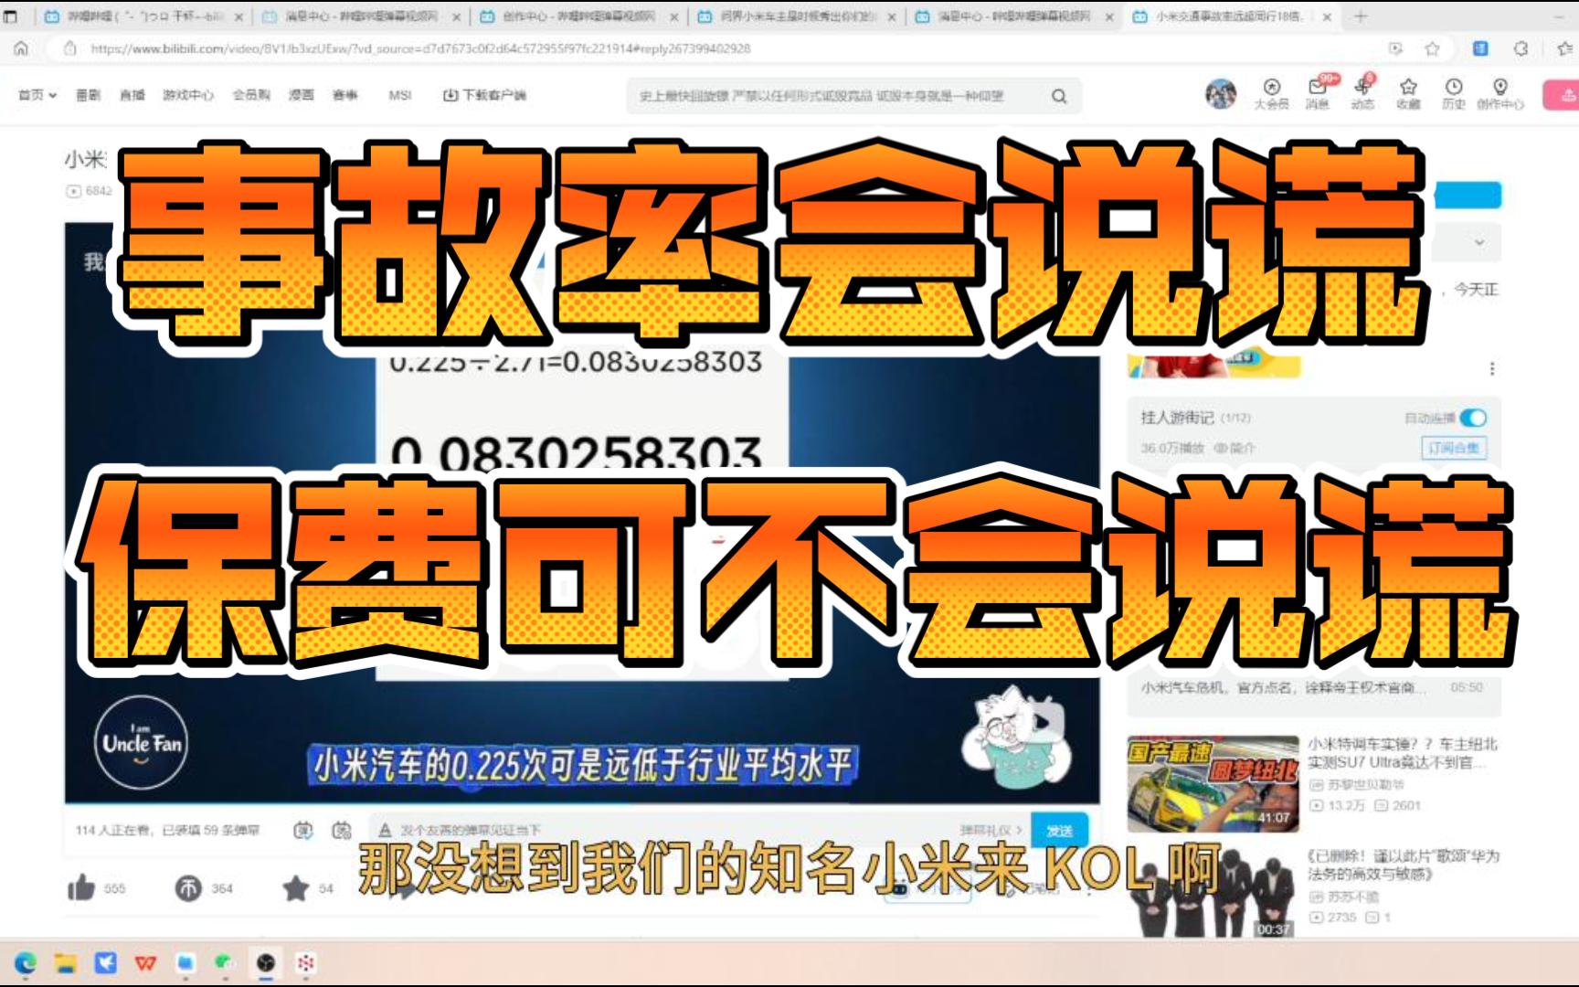
Task: Click 下载客户端 download client link
Action: pos(484,94)
